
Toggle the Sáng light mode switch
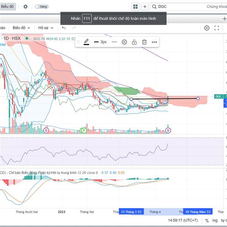42,6
